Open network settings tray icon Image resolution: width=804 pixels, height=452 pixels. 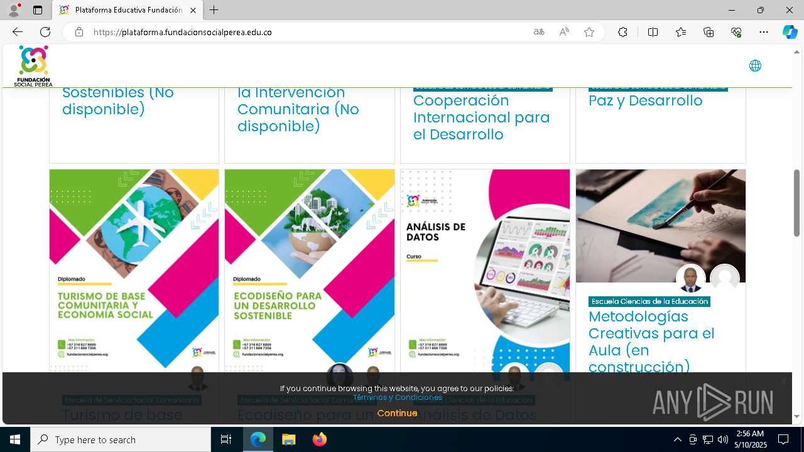[x=707, y=439]
